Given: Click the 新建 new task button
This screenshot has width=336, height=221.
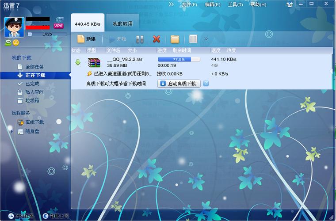Looking at the screenshot, I should (x=86, y=39).
